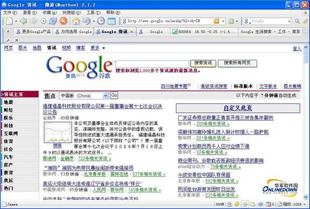The width and height of the screenshot is (310, 209).
Task: Open the 图片集锦 link
Action: 292,87
